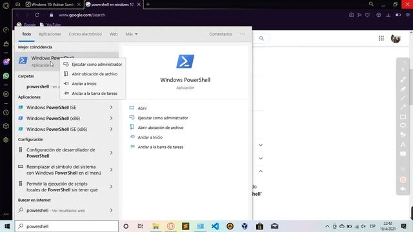Expand the arrow for Windows PowerShell ISE
413x232 pixels.
[x=111, y=108]
